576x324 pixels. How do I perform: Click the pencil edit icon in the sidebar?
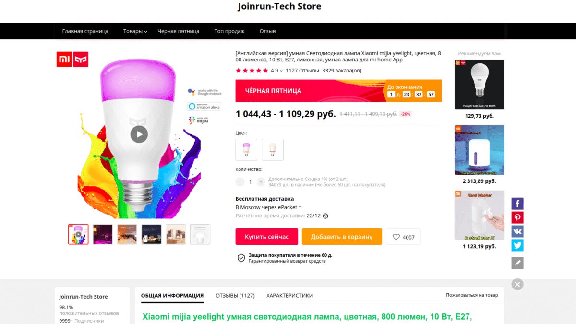(x=517, y=263)
